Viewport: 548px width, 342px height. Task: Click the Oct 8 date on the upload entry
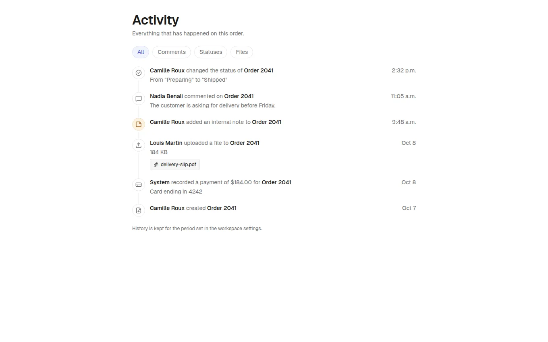click(x=409, y=143)
